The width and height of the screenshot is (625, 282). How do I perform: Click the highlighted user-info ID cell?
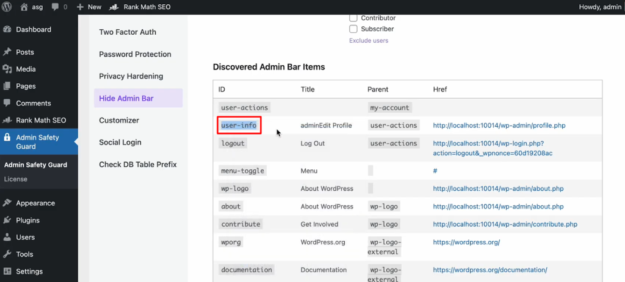[x=239, y=125]
